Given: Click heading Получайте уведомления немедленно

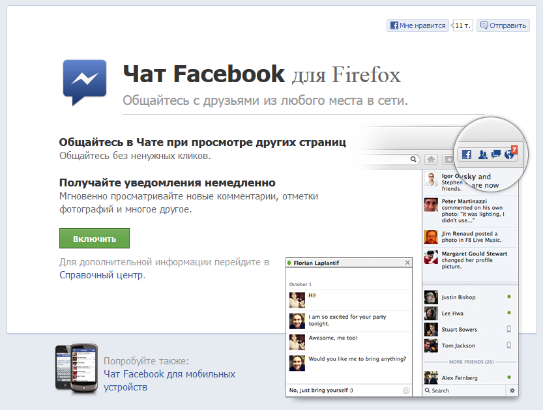Looking at the screenshot, I should pyautogui.click(x=168, y=183).
